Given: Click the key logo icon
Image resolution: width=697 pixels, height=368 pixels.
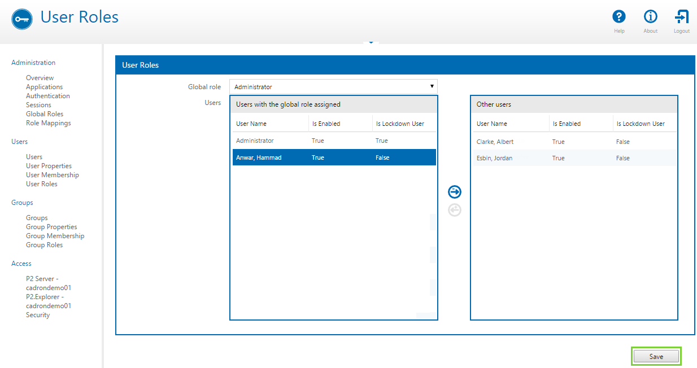Looking at the screenshot, I should pyautogui.click(x=23, y=19).
